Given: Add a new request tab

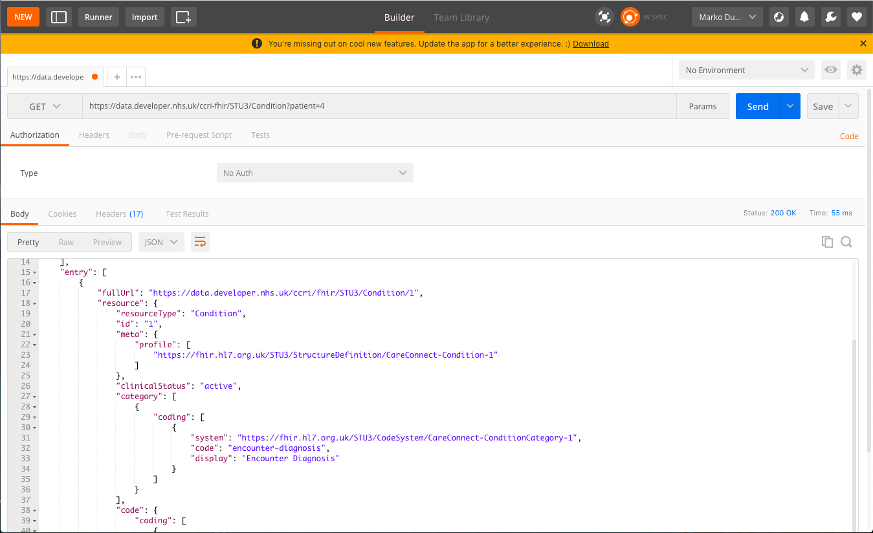Looking at the screenshot, I should pyautogui.click(x=117, y=76).
